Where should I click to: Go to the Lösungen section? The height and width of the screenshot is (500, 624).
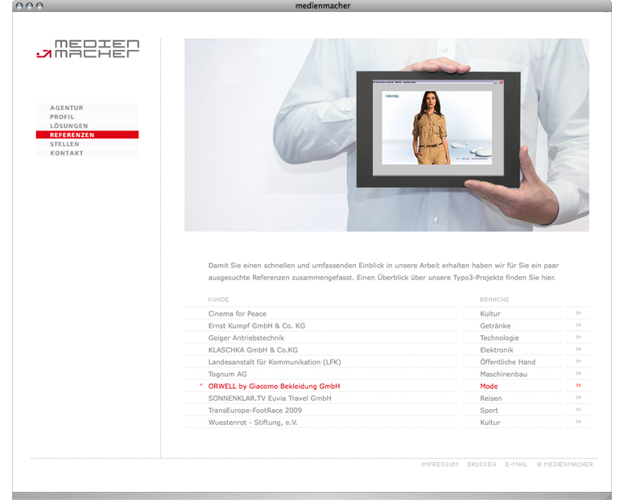tap(87, 126)
